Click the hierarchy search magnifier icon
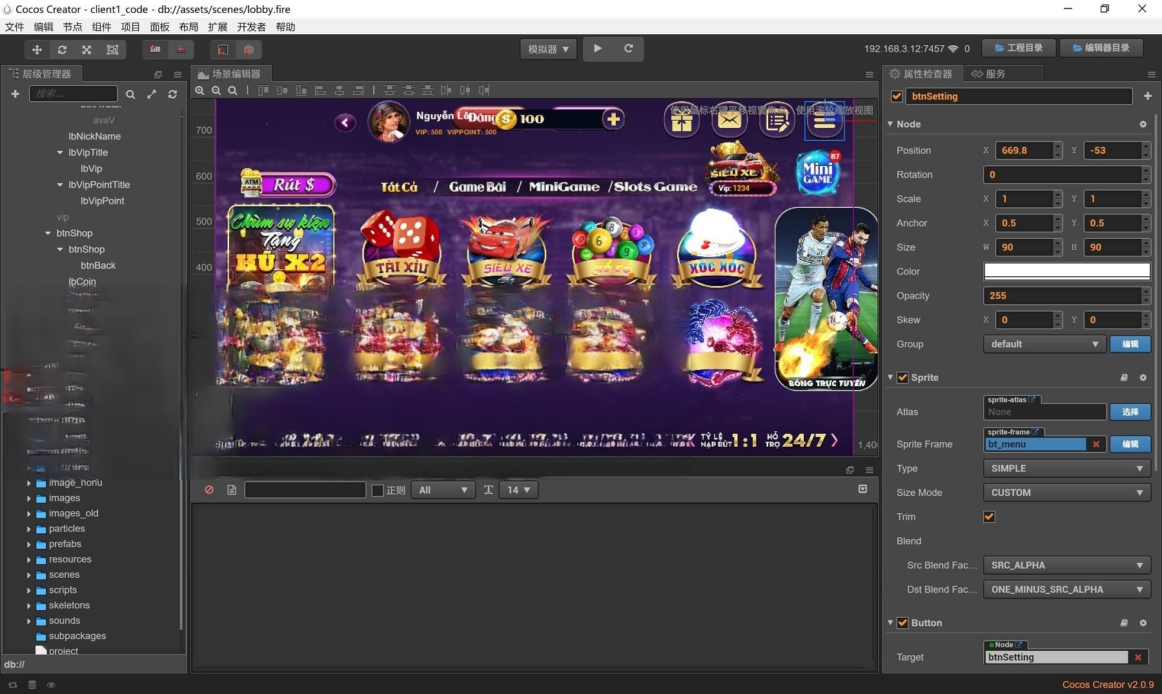The height and width of the screenshot is (694, 1162). pyautogui.click(x=130, y=94)
